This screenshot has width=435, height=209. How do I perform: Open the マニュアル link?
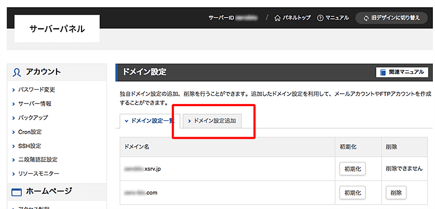click(x=333, y=18)
